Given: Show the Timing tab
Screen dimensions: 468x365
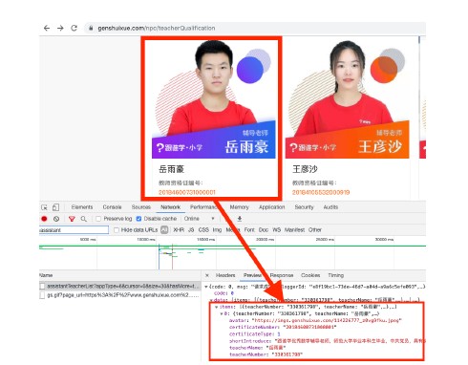Looking at the screenshot, I should click(336, 275).
